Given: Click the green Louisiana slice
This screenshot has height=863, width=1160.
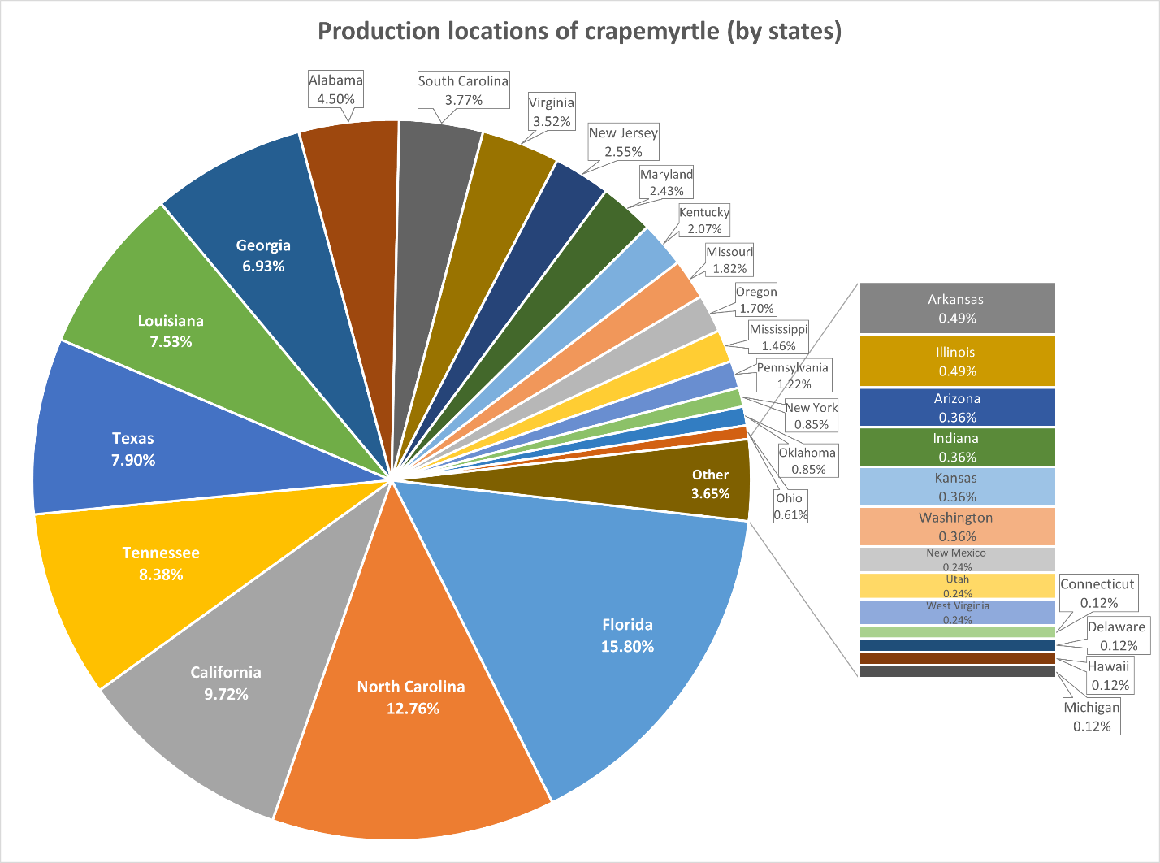Looking at the screenshot, I should tap(171, 331).
